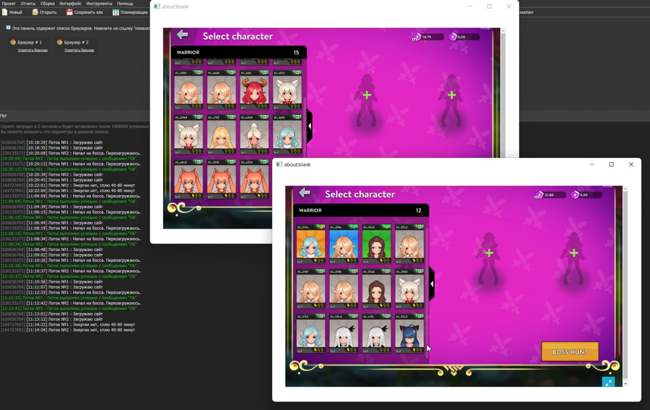Open the Инструменты menu
Image resolution: width=650 pixels, height=410 pixels.
(99, 4)
